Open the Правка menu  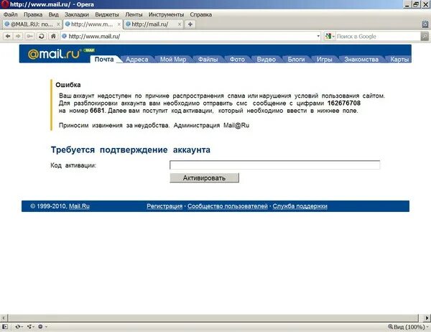[x=33, y=14]
